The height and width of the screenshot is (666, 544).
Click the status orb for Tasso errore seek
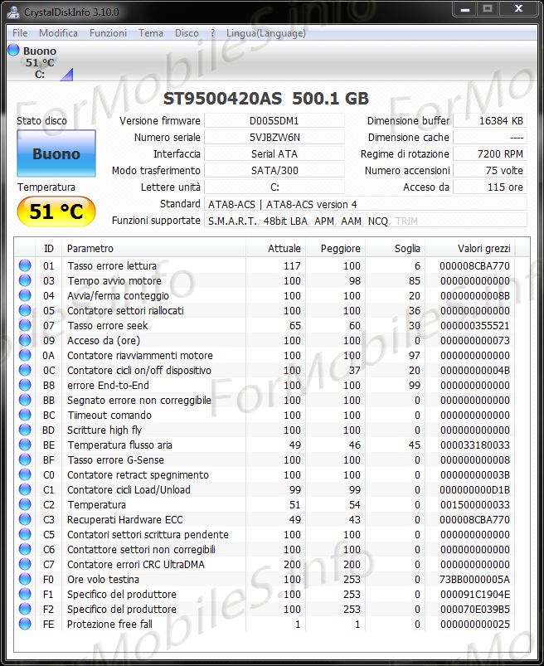point(25,326)
